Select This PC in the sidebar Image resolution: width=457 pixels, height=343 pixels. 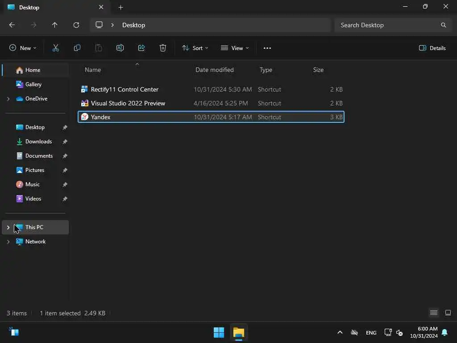coord(36,227)
